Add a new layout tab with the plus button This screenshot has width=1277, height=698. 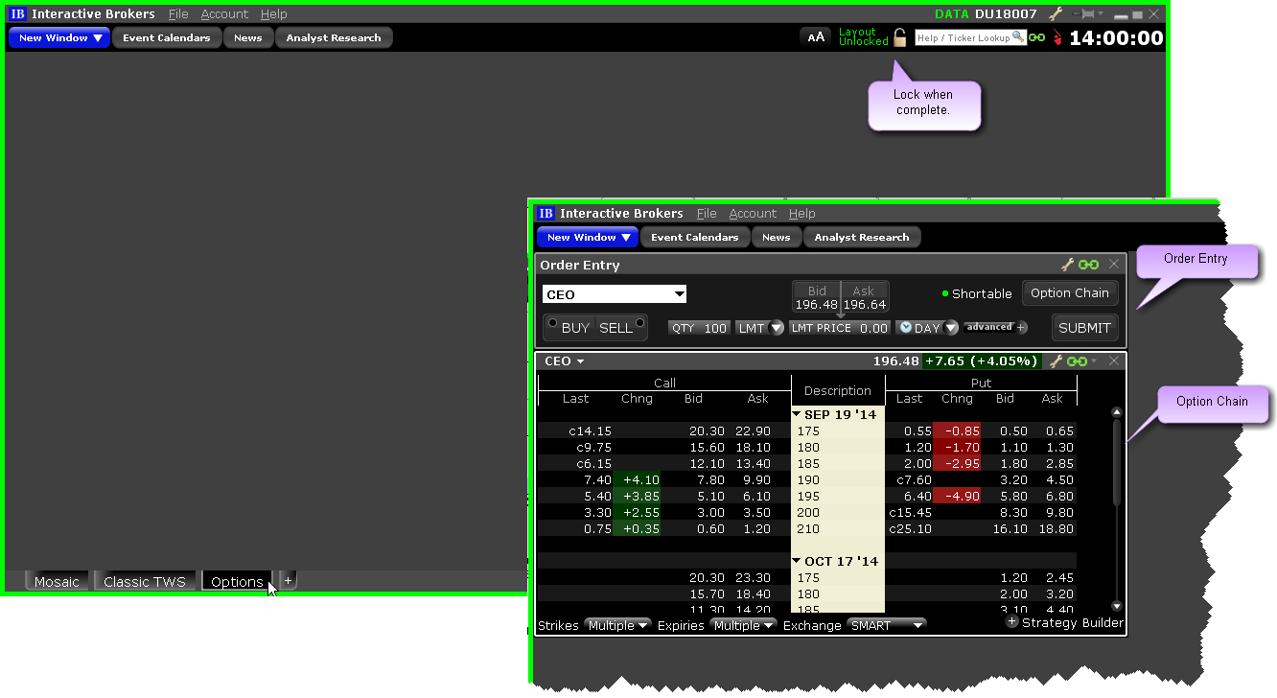point(288,580)
